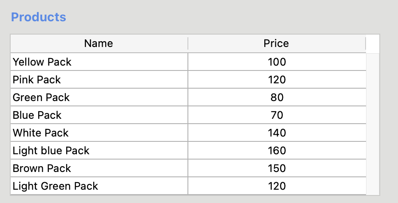The height and width of the screenshot is (203, 398).
Task: Click the Green Pack name cell
Action: pos(41,98)
